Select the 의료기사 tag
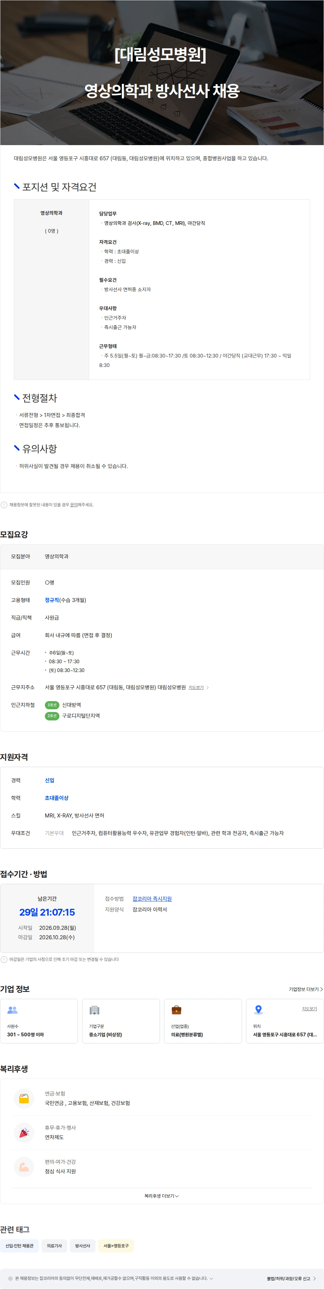The image size is (324, 1289). (54, 1245)
